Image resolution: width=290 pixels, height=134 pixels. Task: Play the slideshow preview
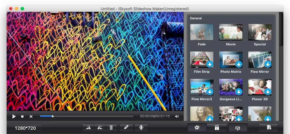coord(14,116)
